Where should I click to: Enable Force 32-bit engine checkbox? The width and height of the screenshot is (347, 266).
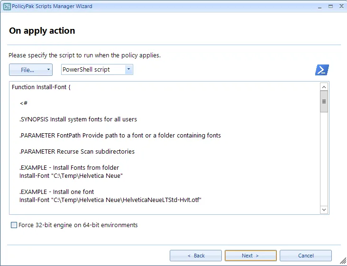pos(14,225)
